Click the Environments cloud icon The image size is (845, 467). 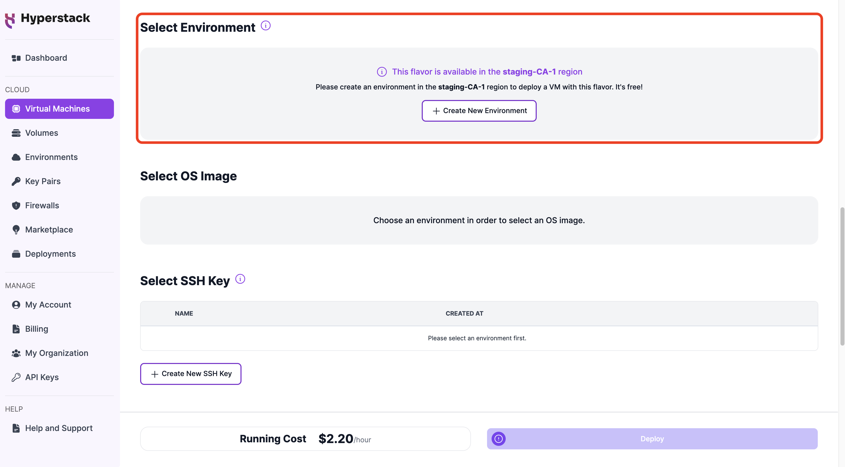tap(16, 157)
